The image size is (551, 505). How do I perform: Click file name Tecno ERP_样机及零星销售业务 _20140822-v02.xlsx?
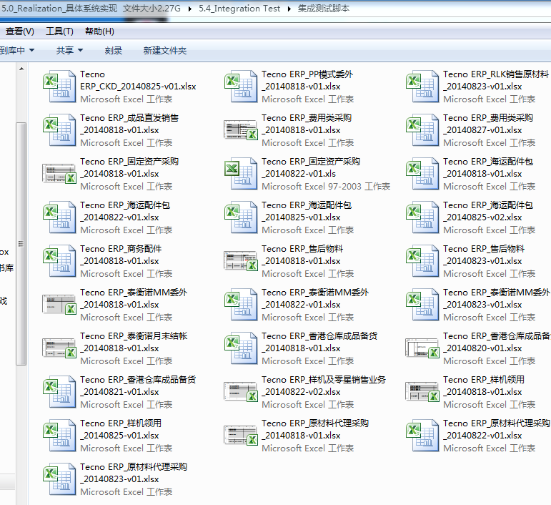pyautogui.click(x=324, y=386)
